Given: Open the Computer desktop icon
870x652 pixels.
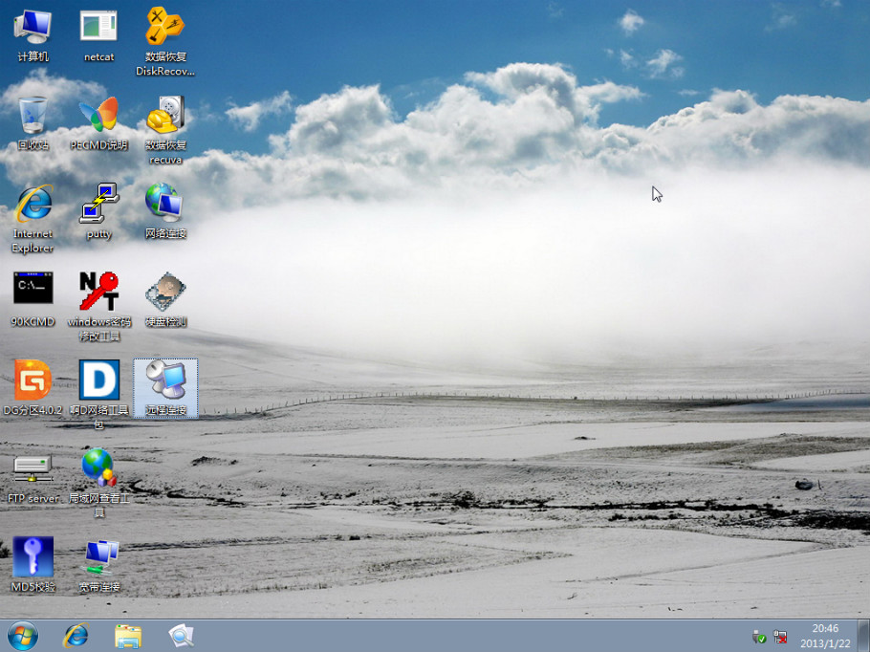Looking at the screenshot, I should coord(33,27).
